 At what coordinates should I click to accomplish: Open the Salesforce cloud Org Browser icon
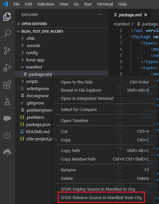(7, 118)
